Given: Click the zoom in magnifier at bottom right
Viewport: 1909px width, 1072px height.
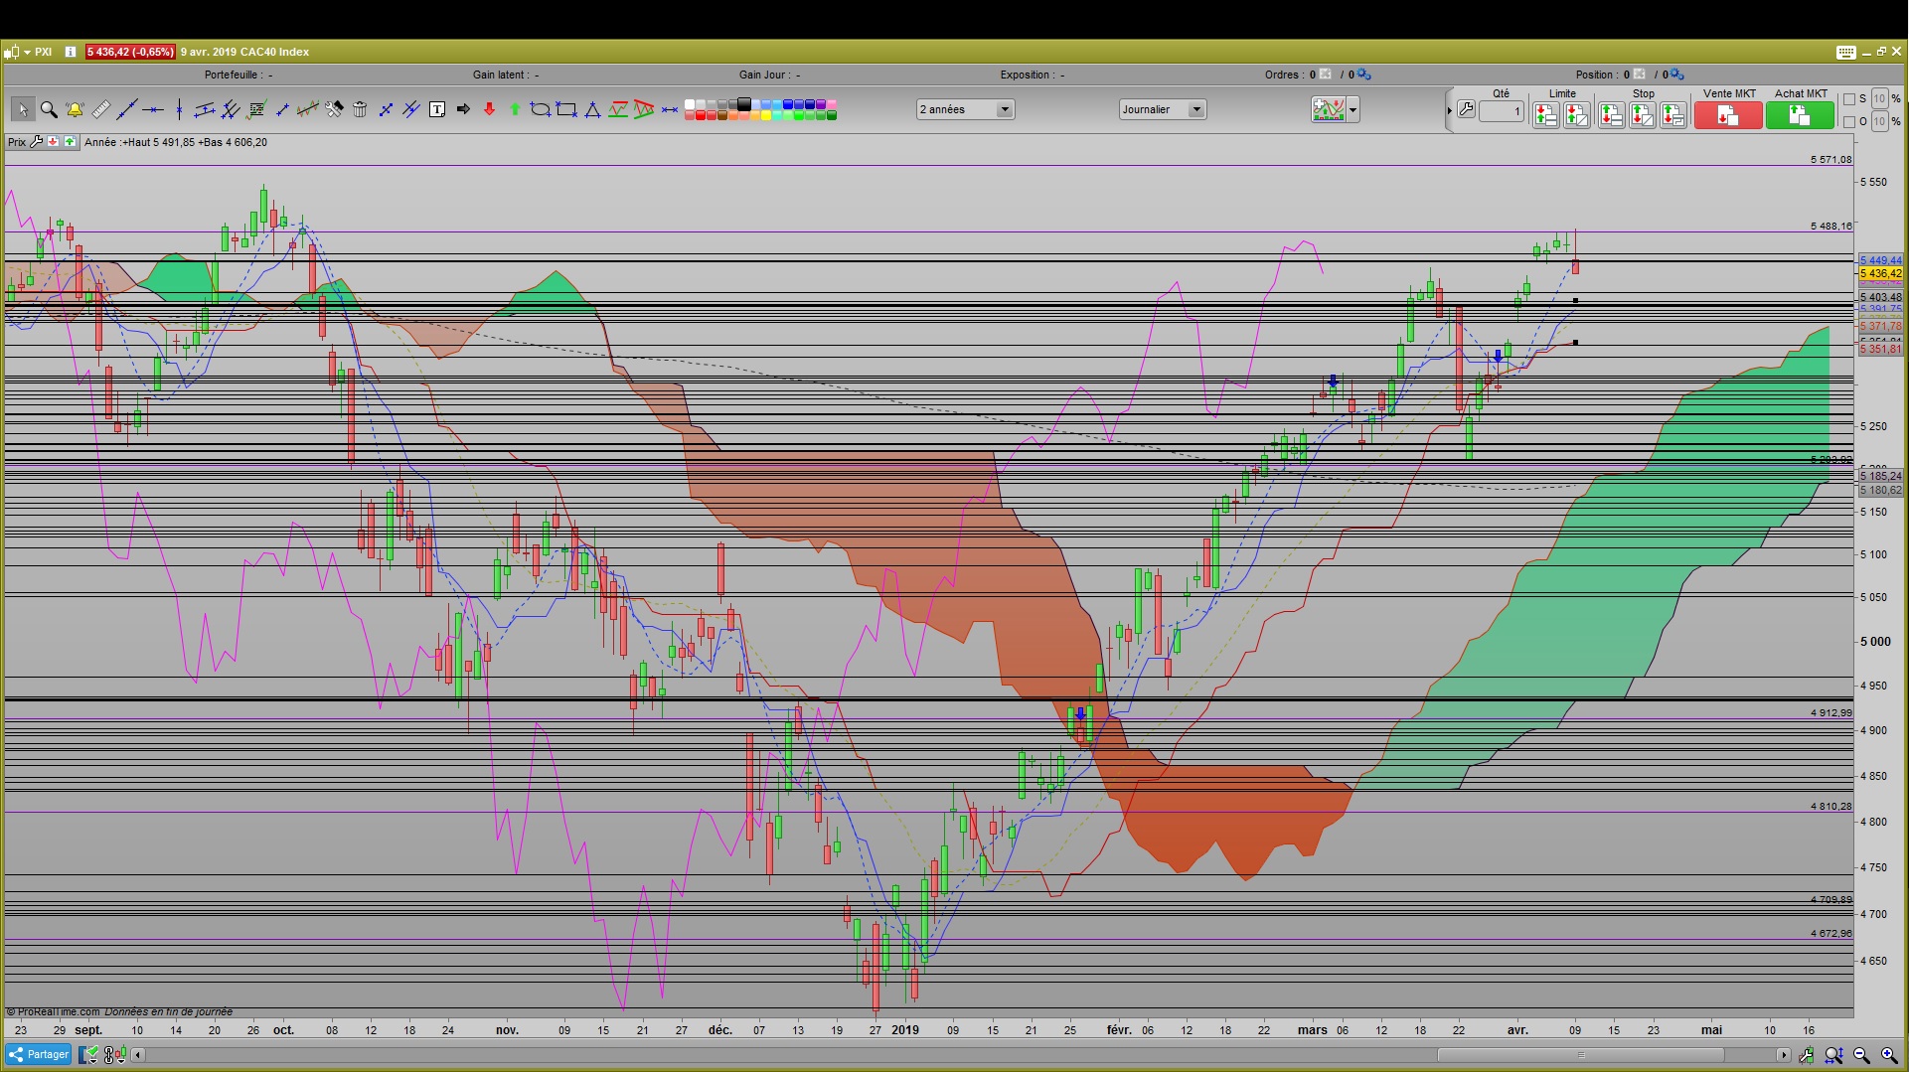Looking at the screenshot, I should 1889,1055.
